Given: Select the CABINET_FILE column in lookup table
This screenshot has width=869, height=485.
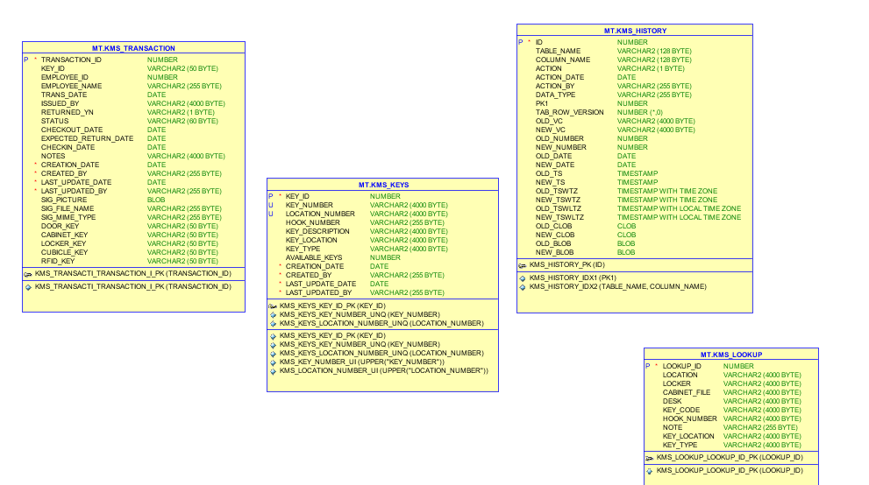Looking at the screenshot, I should (731, 393).
